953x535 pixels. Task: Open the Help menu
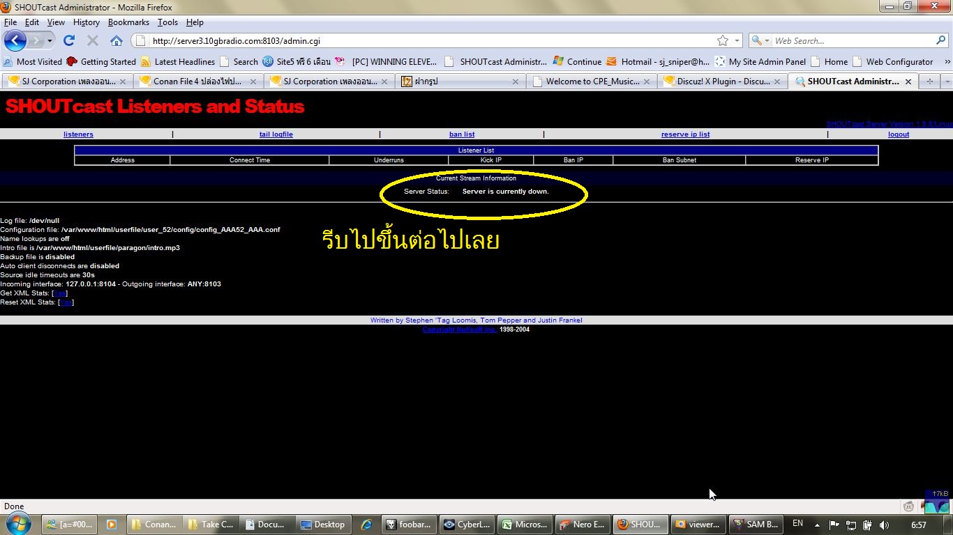tap(195, 22)
